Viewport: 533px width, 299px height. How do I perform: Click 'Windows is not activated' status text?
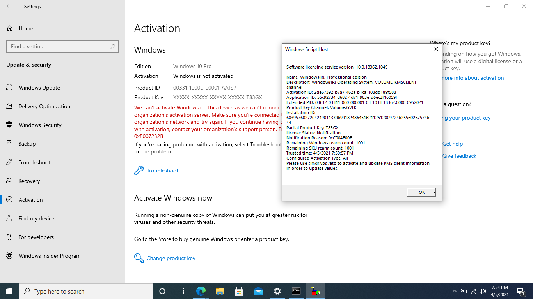click(203, 76)
